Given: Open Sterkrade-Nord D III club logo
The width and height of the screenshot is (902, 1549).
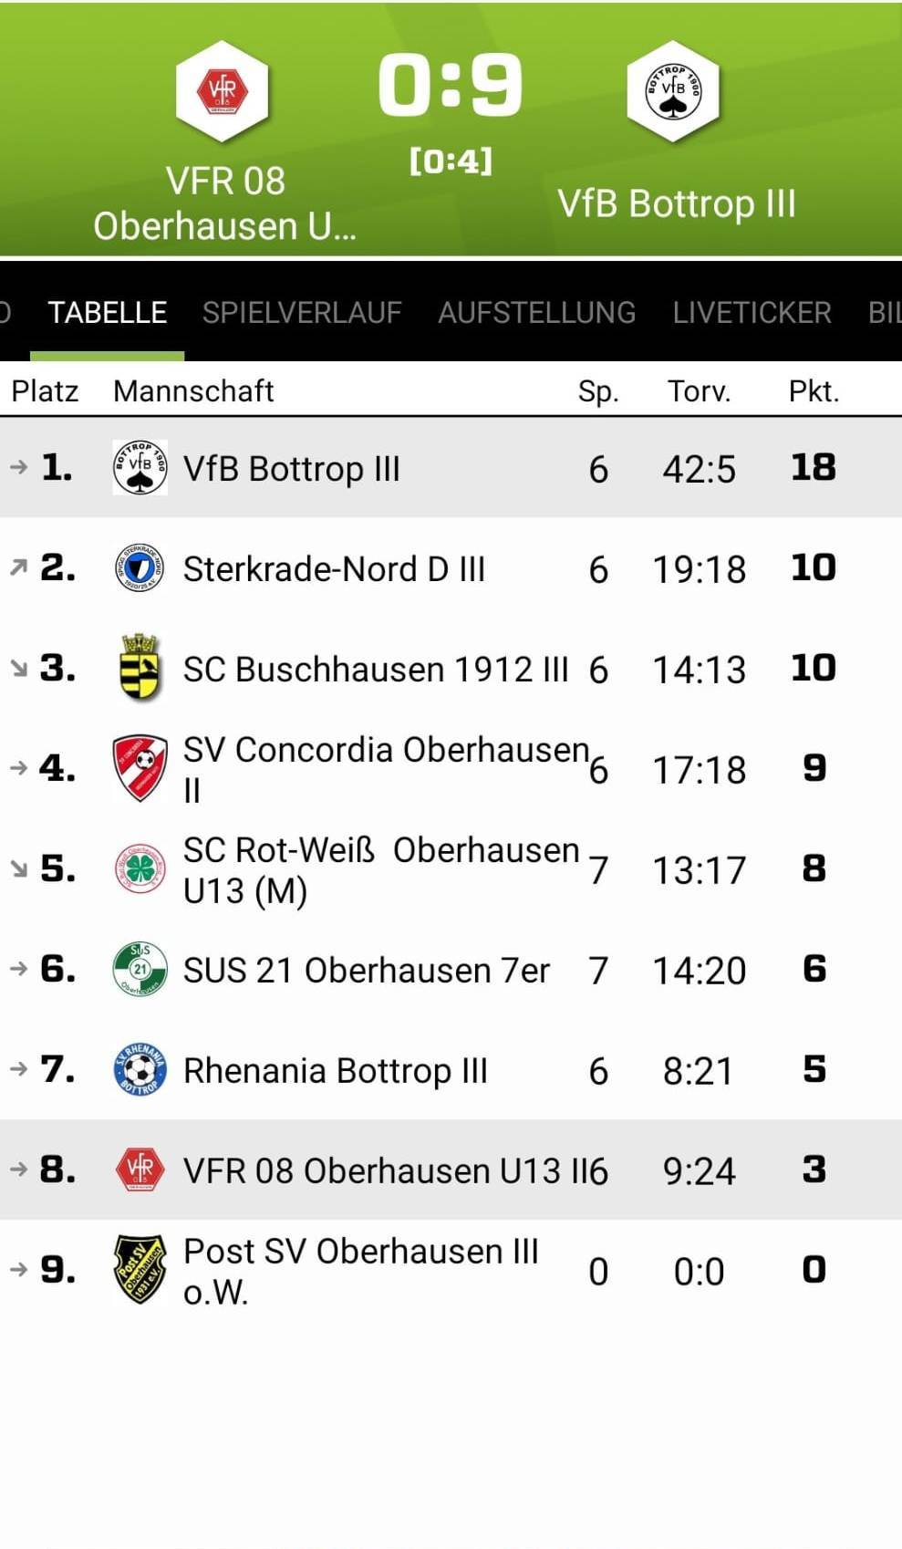Looking at the screenshot, I should (140, 567).
